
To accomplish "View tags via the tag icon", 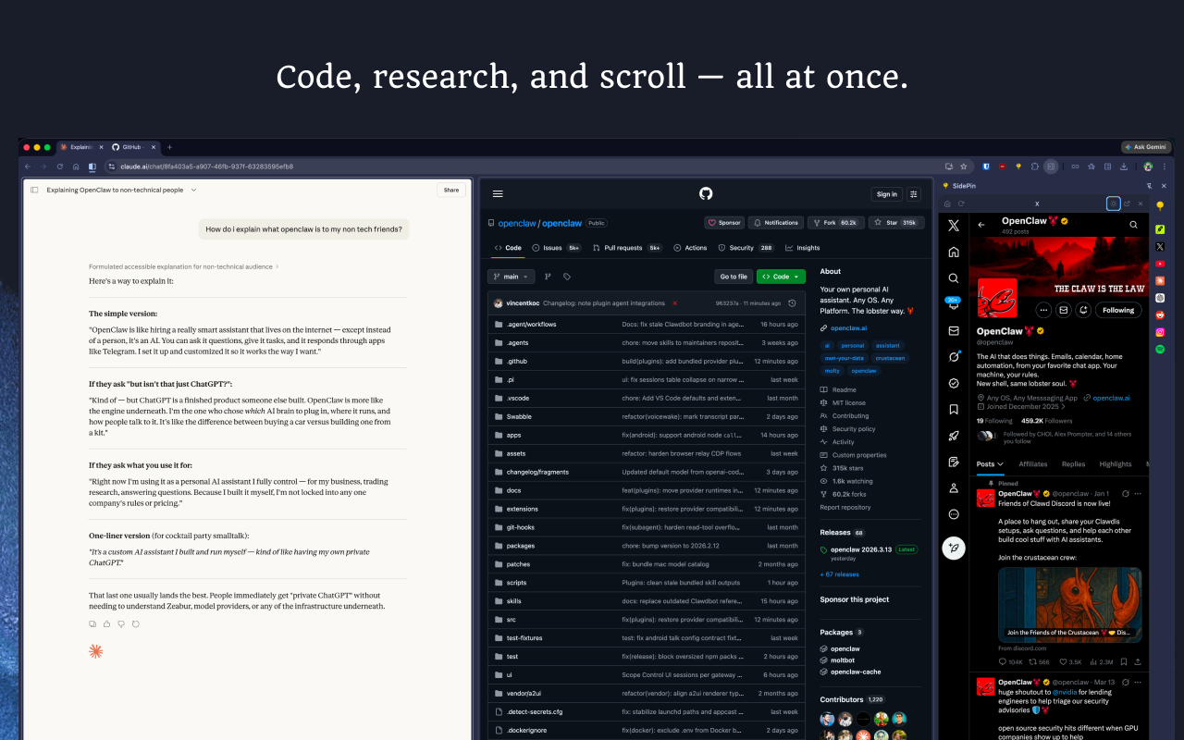I will (567, 277).
